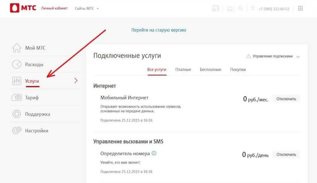The height and width of the screenshot is (183, 317).
Task: Switch to the Бесплатные tab
Action: click(210, 69)
